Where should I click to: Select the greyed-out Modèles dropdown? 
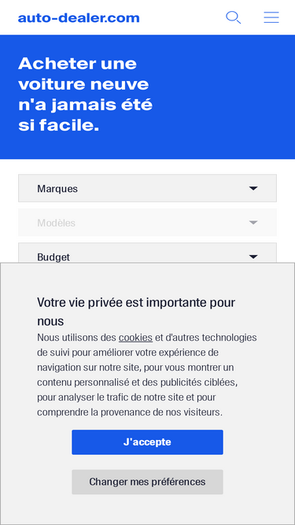tap(148, 222)
